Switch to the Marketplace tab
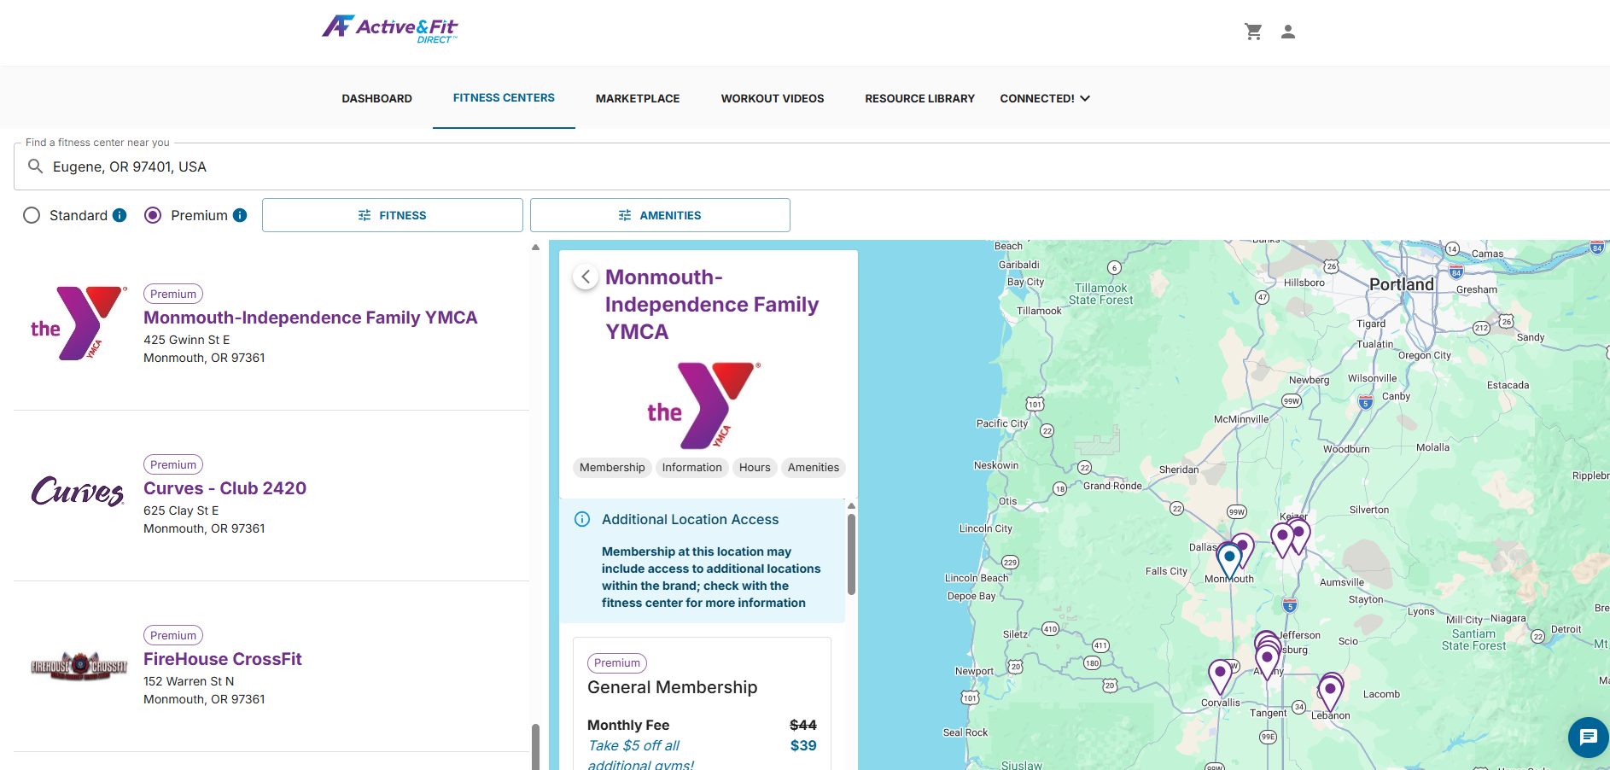This screenshot has width=1610, height=770. click(x=638, y=98)
